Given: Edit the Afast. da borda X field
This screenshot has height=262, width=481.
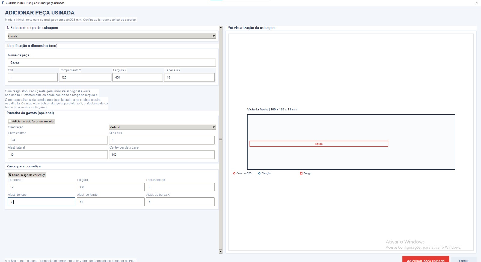Looking at the screenshot, I should pos(180,202).
